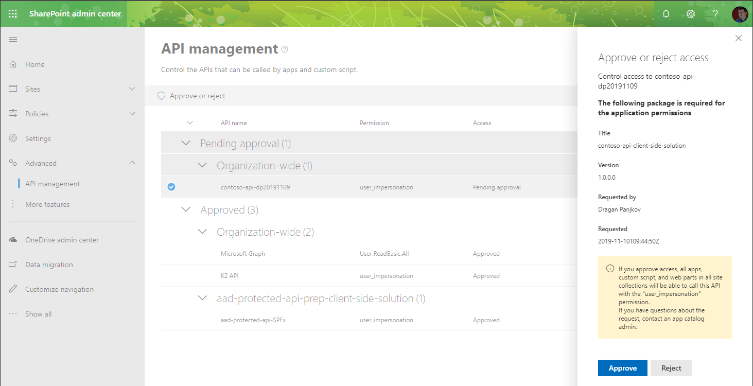Open the API management help tooltip icon

coord(284,49)
